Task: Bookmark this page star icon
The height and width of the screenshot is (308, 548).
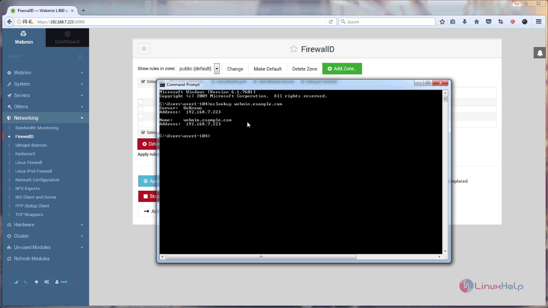Action: (x=442, y=22)
